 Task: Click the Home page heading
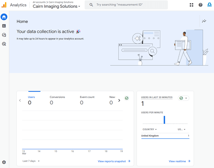[x=22, y=21]
